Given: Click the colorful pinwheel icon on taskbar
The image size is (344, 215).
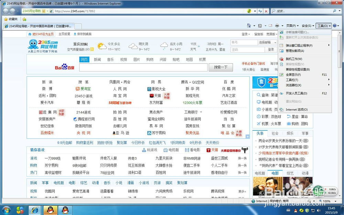Looking at the screenshot, I should [x=20, y=210].
